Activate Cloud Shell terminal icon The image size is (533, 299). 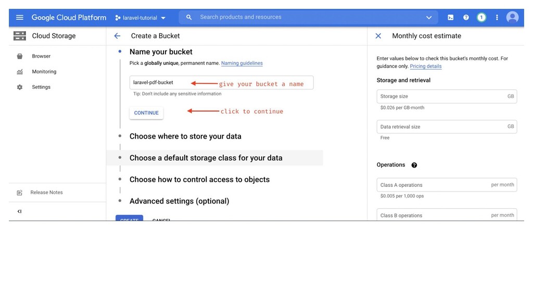(450, 18)
